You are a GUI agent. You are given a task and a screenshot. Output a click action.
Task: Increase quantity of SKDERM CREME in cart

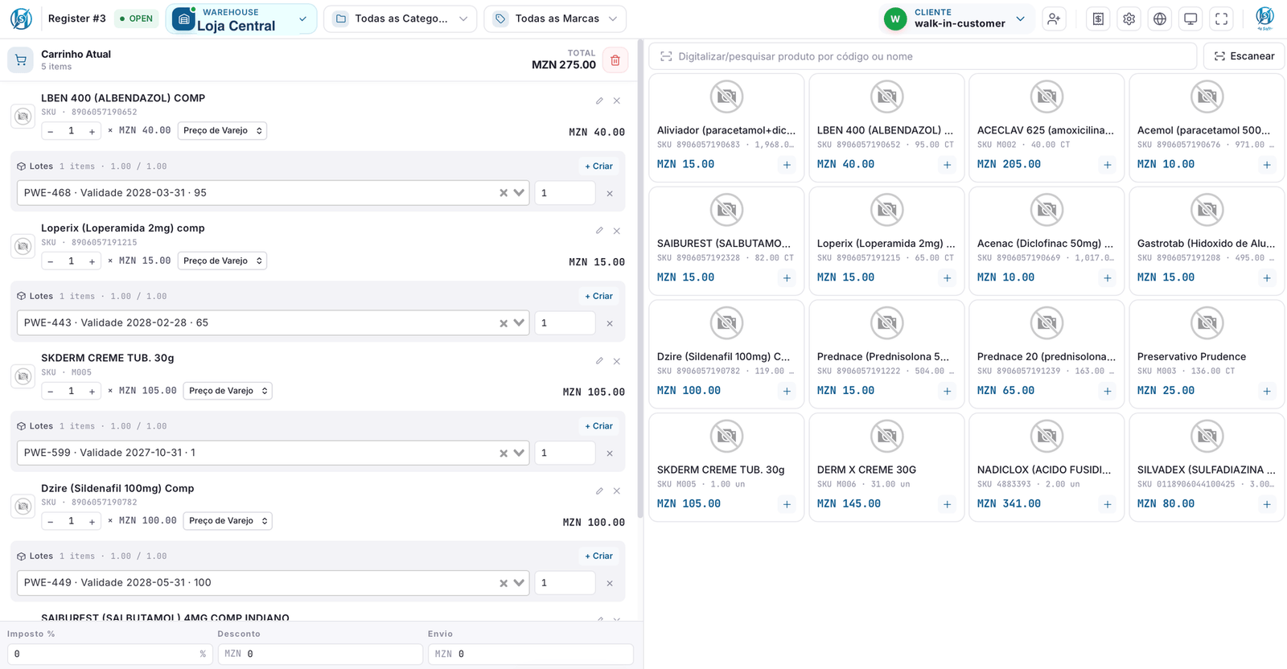tap(92, 392)
